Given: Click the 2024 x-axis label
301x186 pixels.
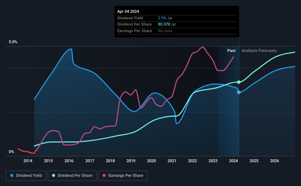Looking at the screenshot, I should [x=234, y=161].
